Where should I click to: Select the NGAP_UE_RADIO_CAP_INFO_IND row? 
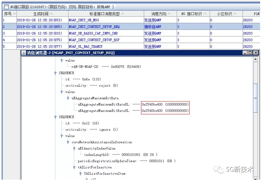[x=131, y=33]
